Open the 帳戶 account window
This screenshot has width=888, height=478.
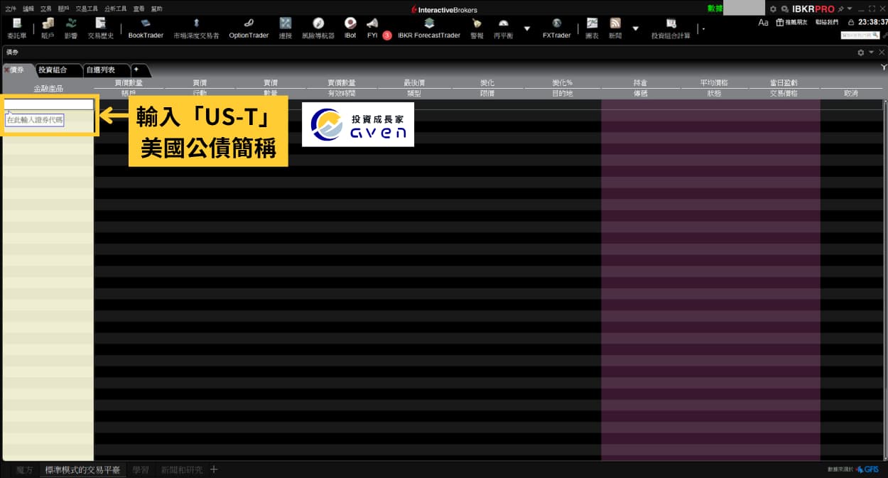point(48,28)
